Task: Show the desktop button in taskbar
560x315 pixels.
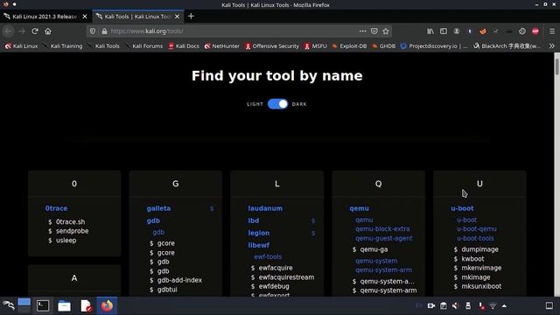Action: (x=549, y=305)
